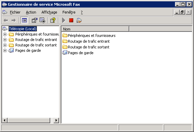Screen dimensions: 194x132
Task: Click Routage de trafic sortant folder icon in list
Action: (65, 47)
